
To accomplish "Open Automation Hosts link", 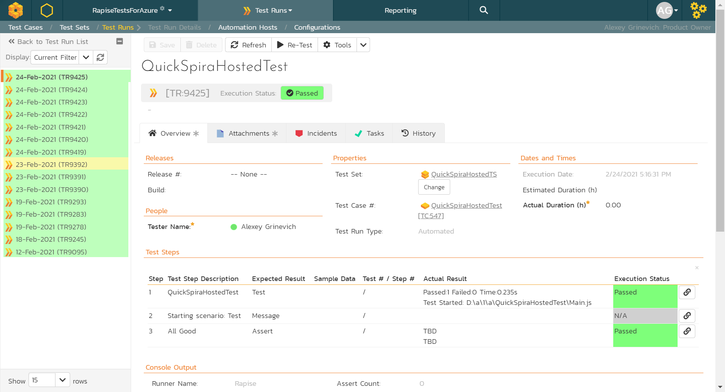I will pyautogui.click(x=247, y=27).
